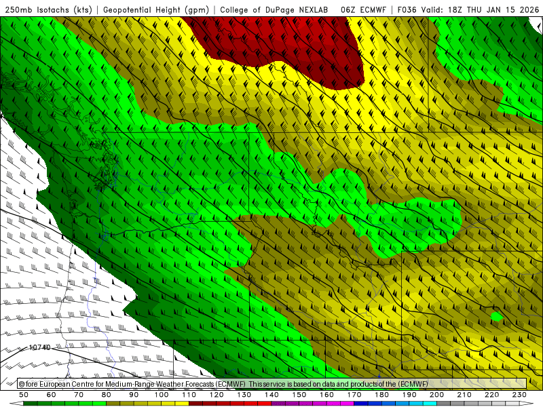Click the '06Z ECMWF' model run label
This screenshot has width=543, height=407.
click(363, 9)
